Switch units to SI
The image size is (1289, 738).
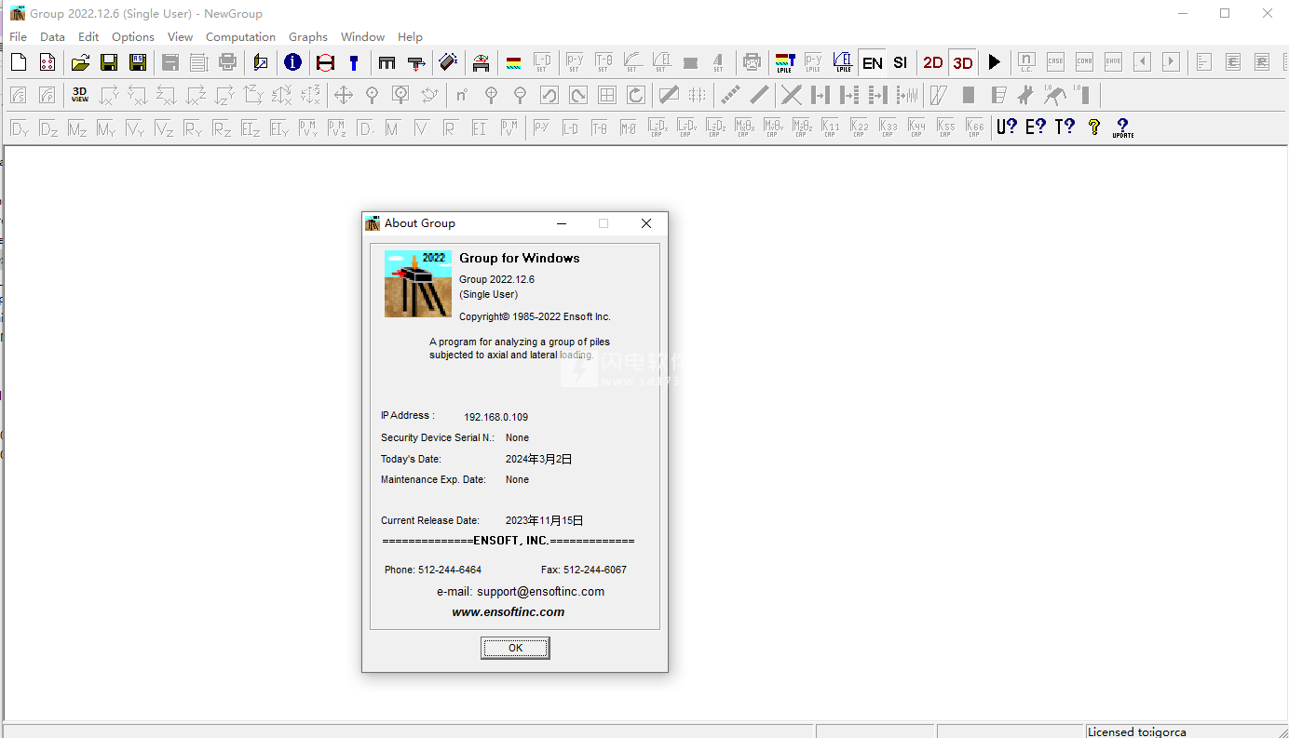pyautogui.click(x=900, y=62)
